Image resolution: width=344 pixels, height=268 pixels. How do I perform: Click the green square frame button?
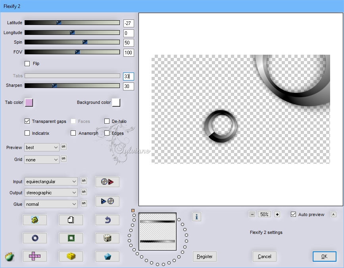coord(71,238)
